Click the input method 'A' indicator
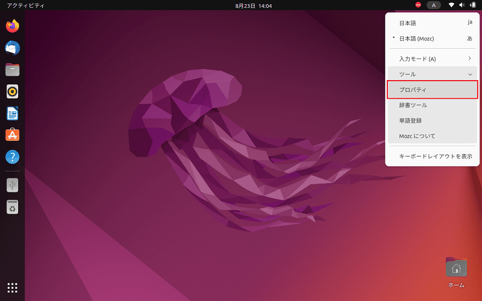This screenshot has width=482, height=301. (434, 5)
